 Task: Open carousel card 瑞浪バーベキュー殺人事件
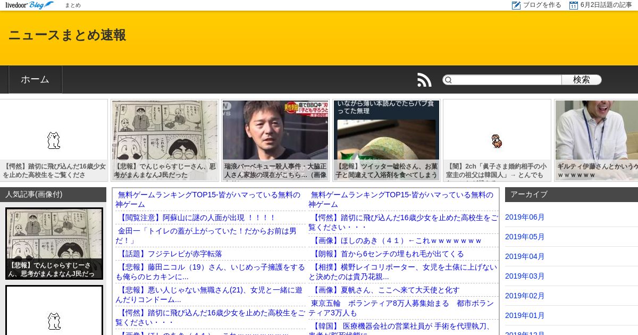point(276,140)
